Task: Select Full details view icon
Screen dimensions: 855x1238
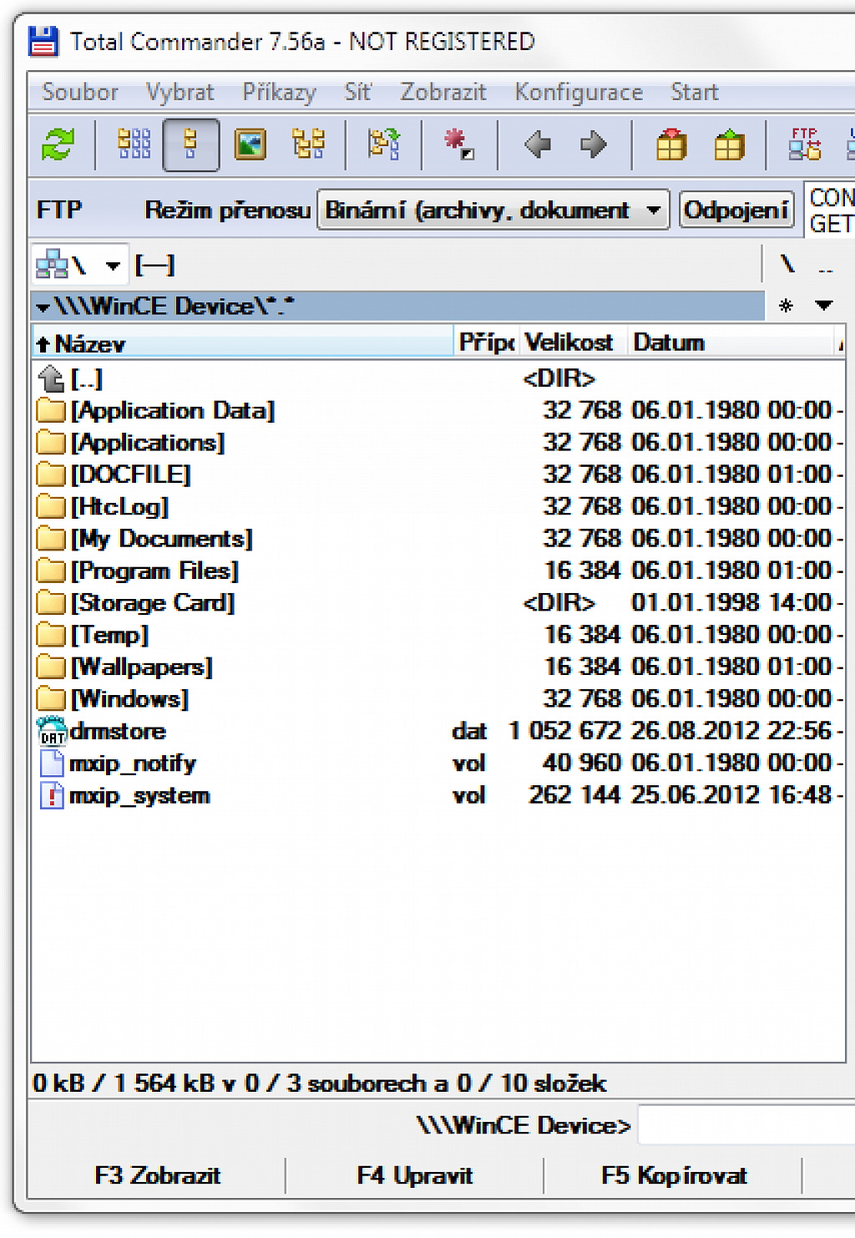Action: pyautogui.click(x=191, y=145)
